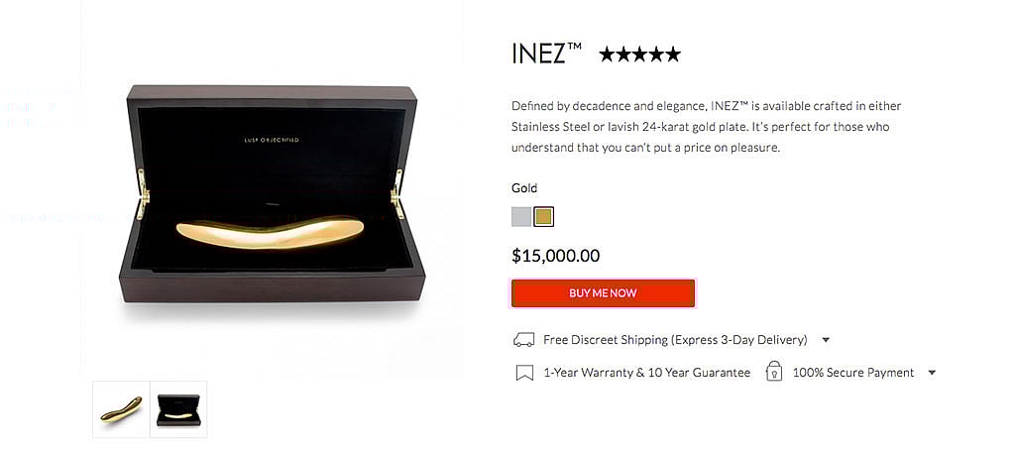Viewport: 1015px width, 451px height.
Task: Select the gold color swatch
Action: point(543,216)
